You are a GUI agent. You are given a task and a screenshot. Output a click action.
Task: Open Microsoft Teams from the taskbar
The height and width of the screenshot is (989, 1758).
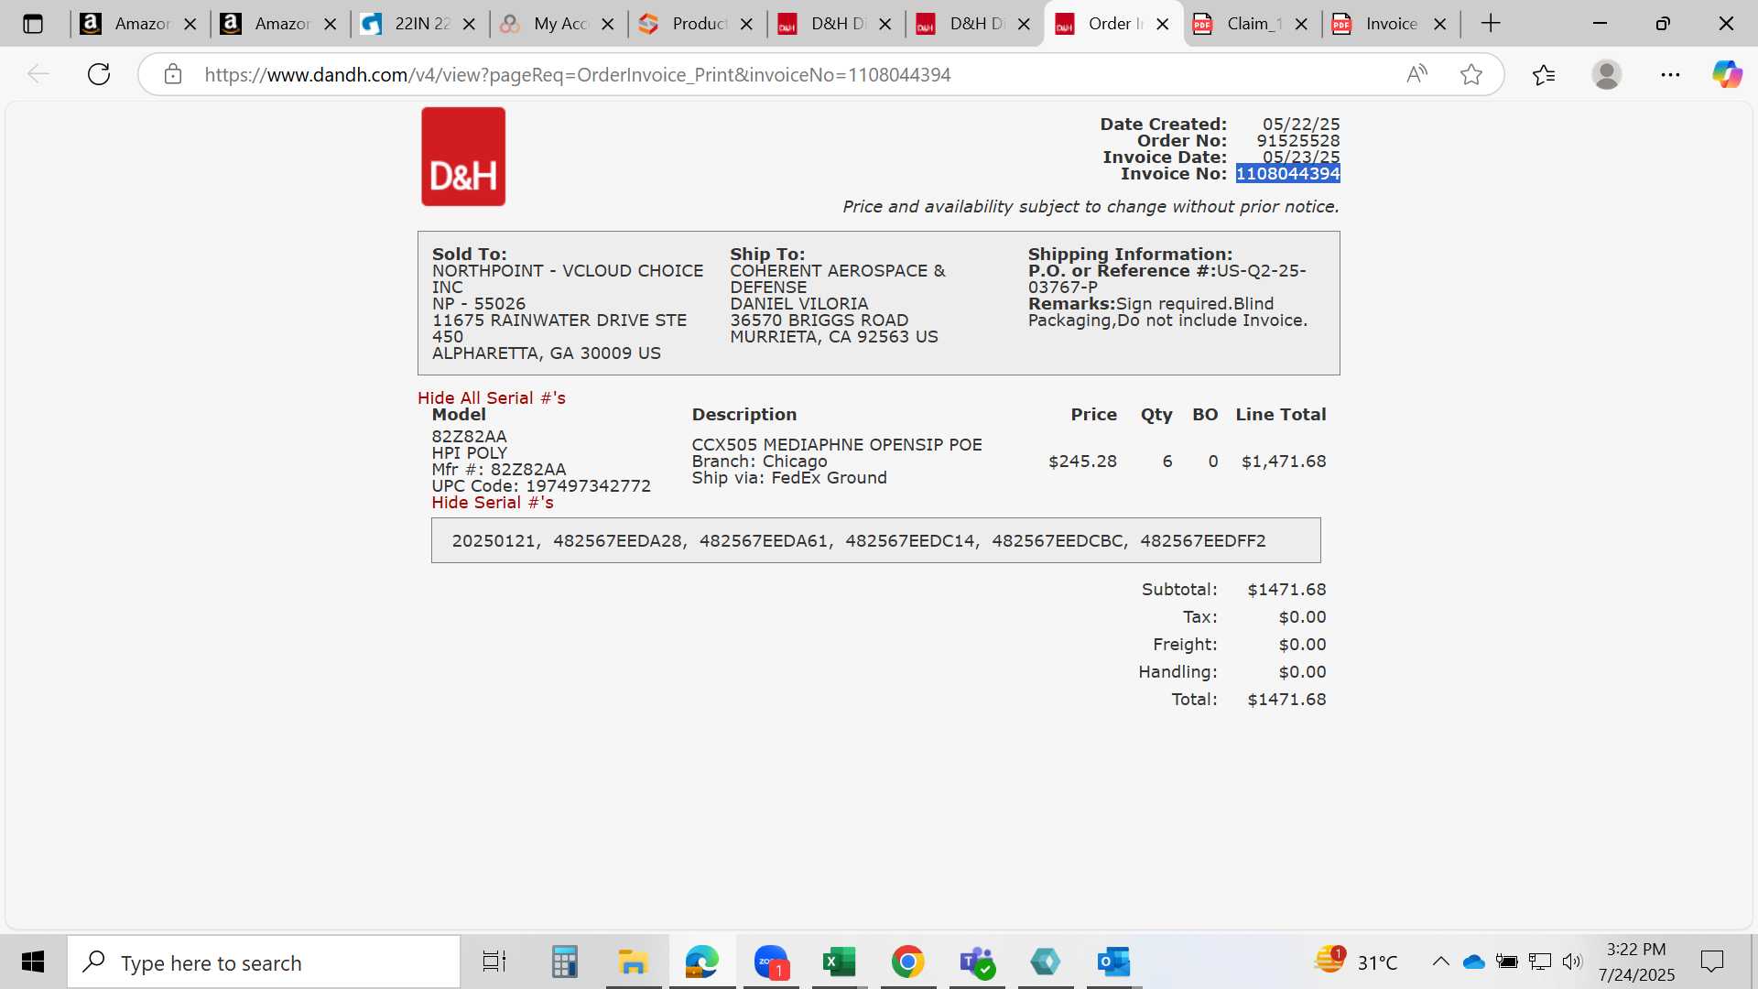point(977,962)
